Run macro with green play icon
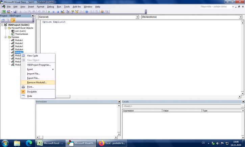 (49, 11)
